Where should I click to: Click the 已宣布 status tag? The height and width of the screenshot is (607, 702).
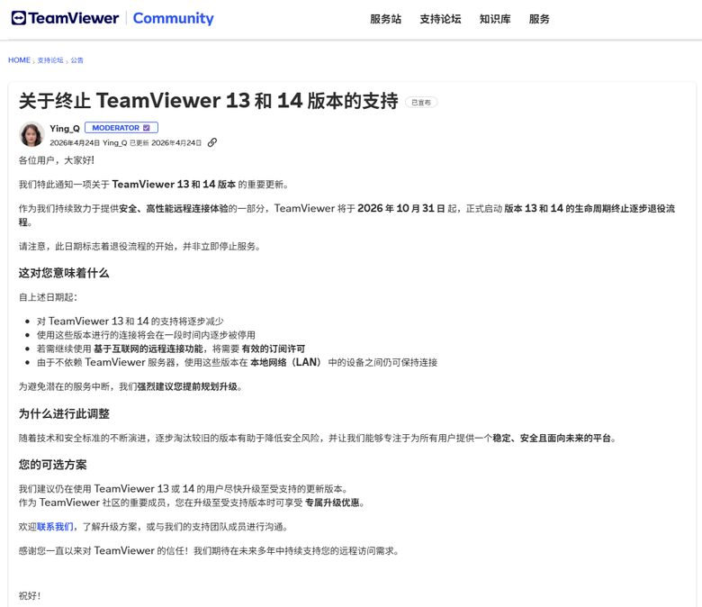421,103
